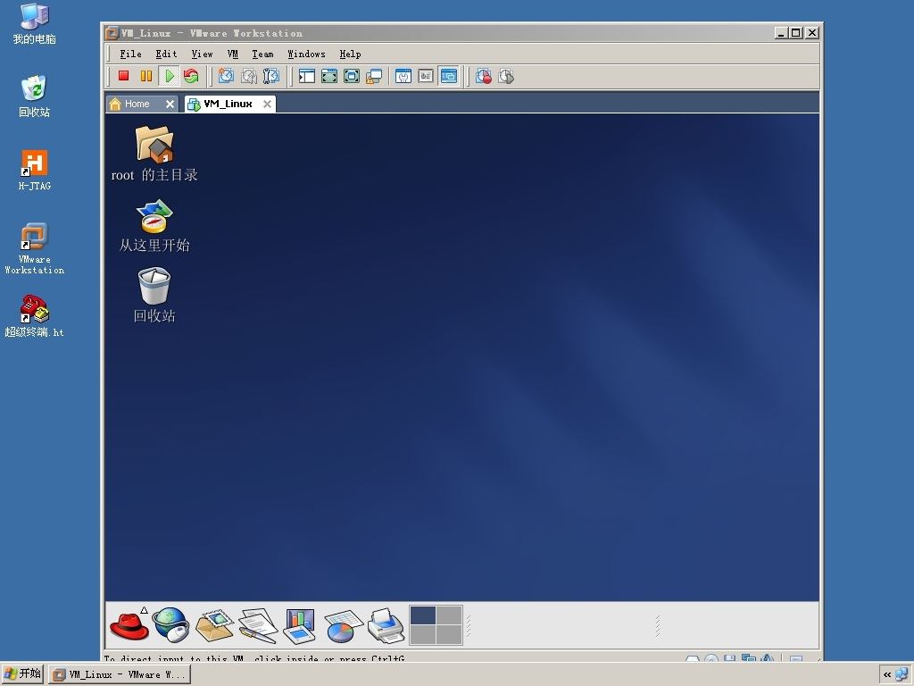
Task: Revert VM to the previous snapshot
Action: (249, 76)
